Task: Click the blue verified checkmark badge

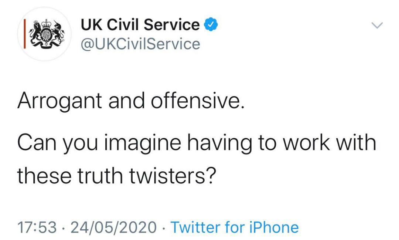Action: tap(210, 25)
